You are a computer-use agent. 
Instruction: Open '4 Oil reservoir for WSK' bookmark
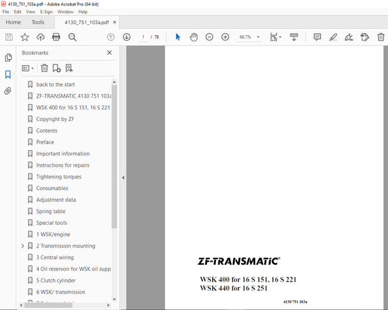[x=73, y=269]
